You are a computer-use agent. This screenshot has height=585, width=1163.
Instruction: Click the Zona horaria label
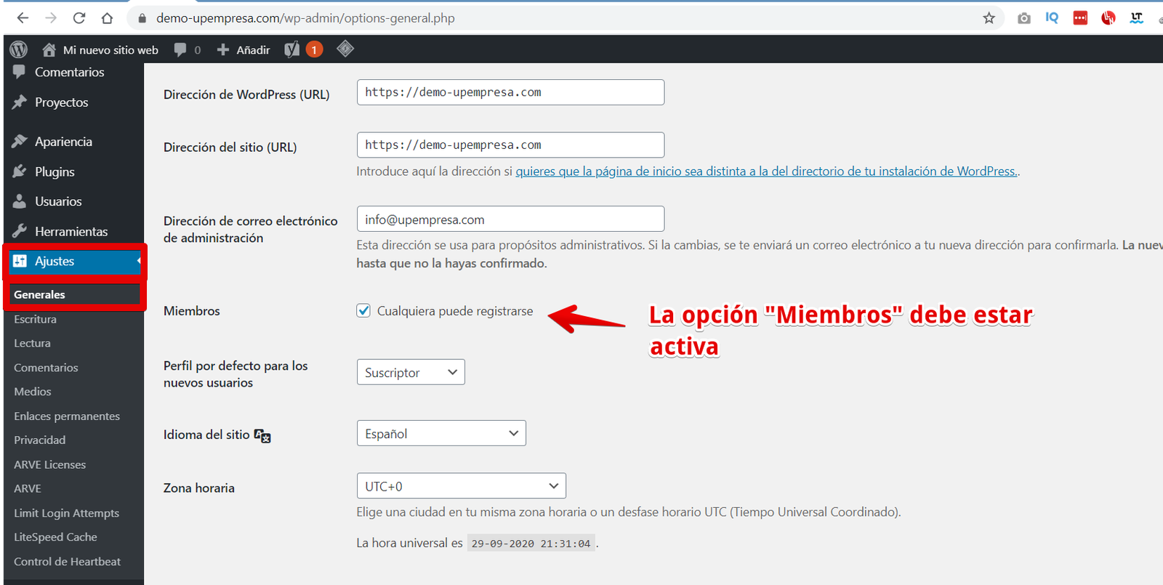tap(199, 488)
